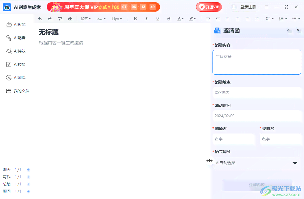This screenshot has height=199, width=304.
Task: Focus the 邀请者 name field
Action: pos(234,139)
